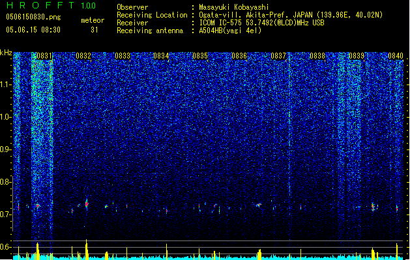Click the Receiving Location label

click(x=152, y=15)
